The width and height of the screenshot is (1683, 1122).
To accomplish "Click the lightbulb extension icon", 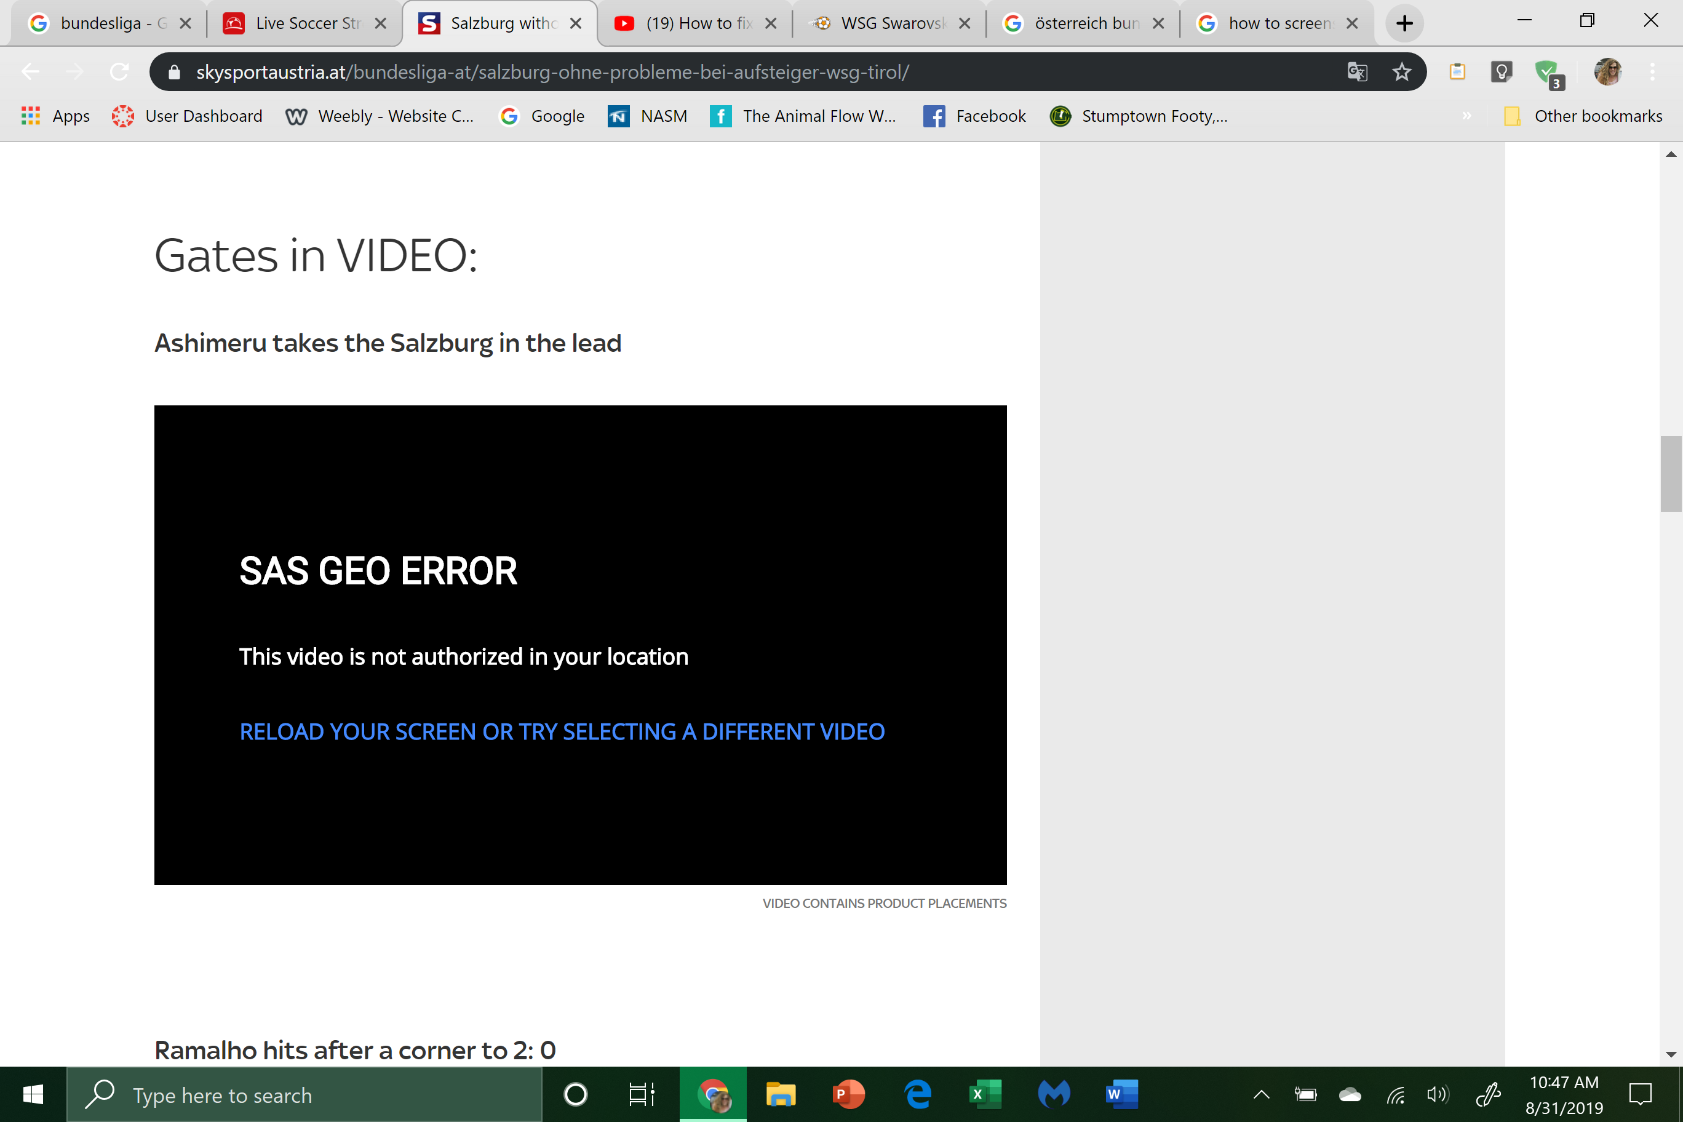I will click(x=1502, y=71).
